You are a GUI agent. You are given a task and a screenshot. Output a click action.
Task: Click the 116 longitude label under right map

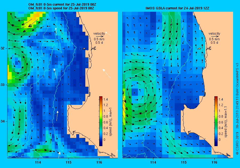click(x=214, y=162)
